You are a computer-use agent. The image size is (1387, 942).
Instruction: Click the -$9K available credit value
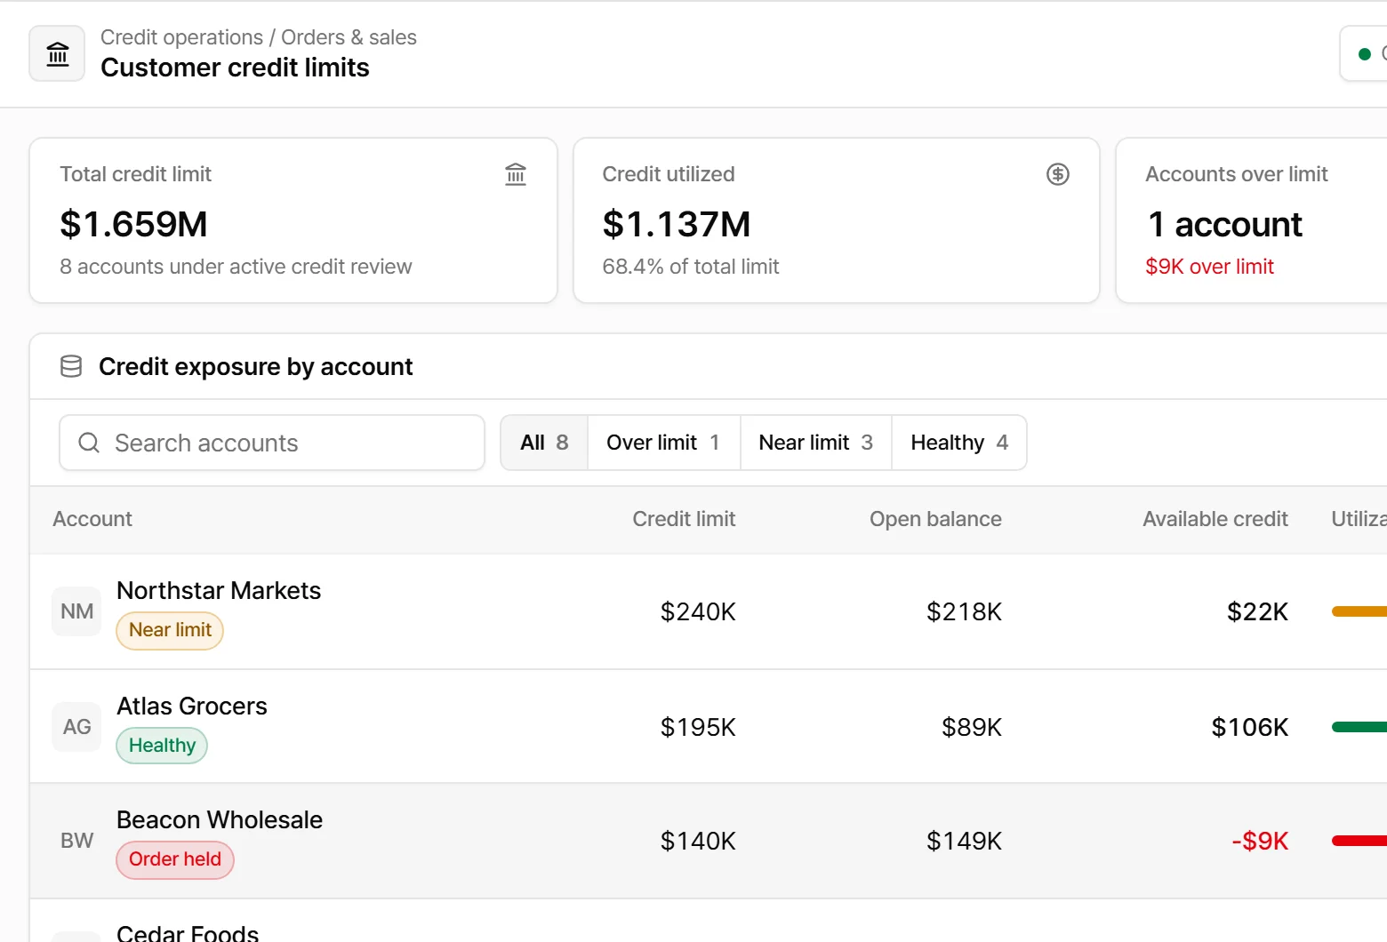[x=1260, y=841]
